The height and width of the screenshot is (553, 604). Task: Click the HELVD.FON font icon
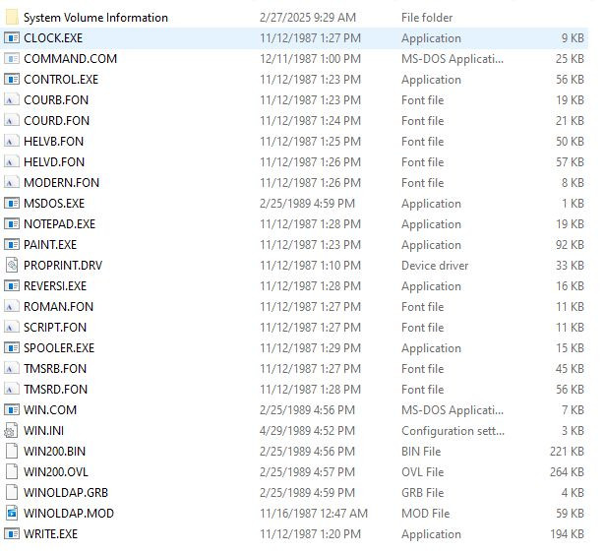[11, 161]
